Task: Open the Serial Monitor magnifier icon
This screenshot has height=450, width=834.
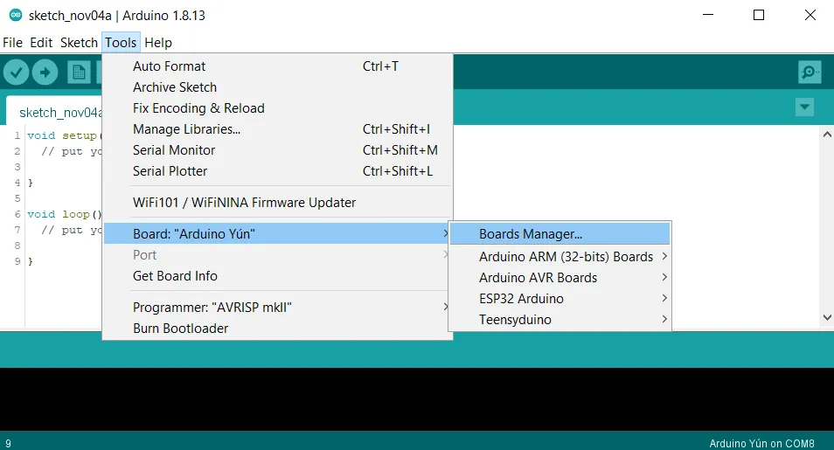Action: click(810, 73)
